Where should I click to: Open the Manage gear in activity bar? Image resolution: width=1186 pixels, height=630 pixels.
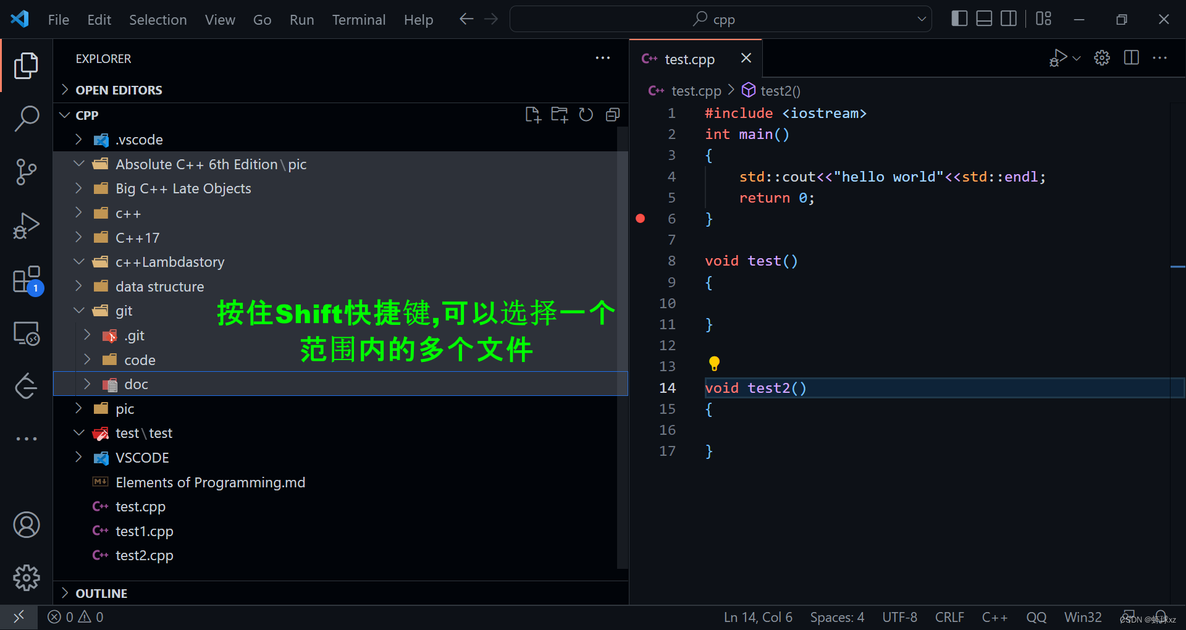click(26, 578)
